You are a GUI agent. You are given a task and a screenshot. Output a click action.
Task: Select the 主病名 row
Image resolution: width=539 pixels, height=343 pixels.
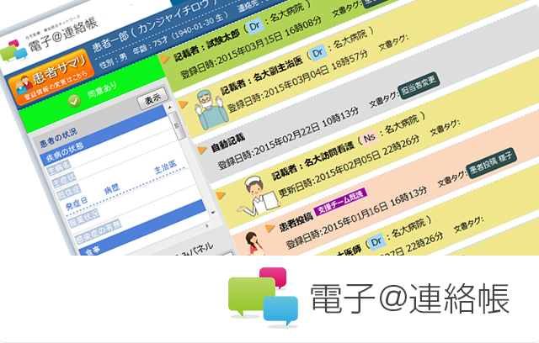pos(58,167)
